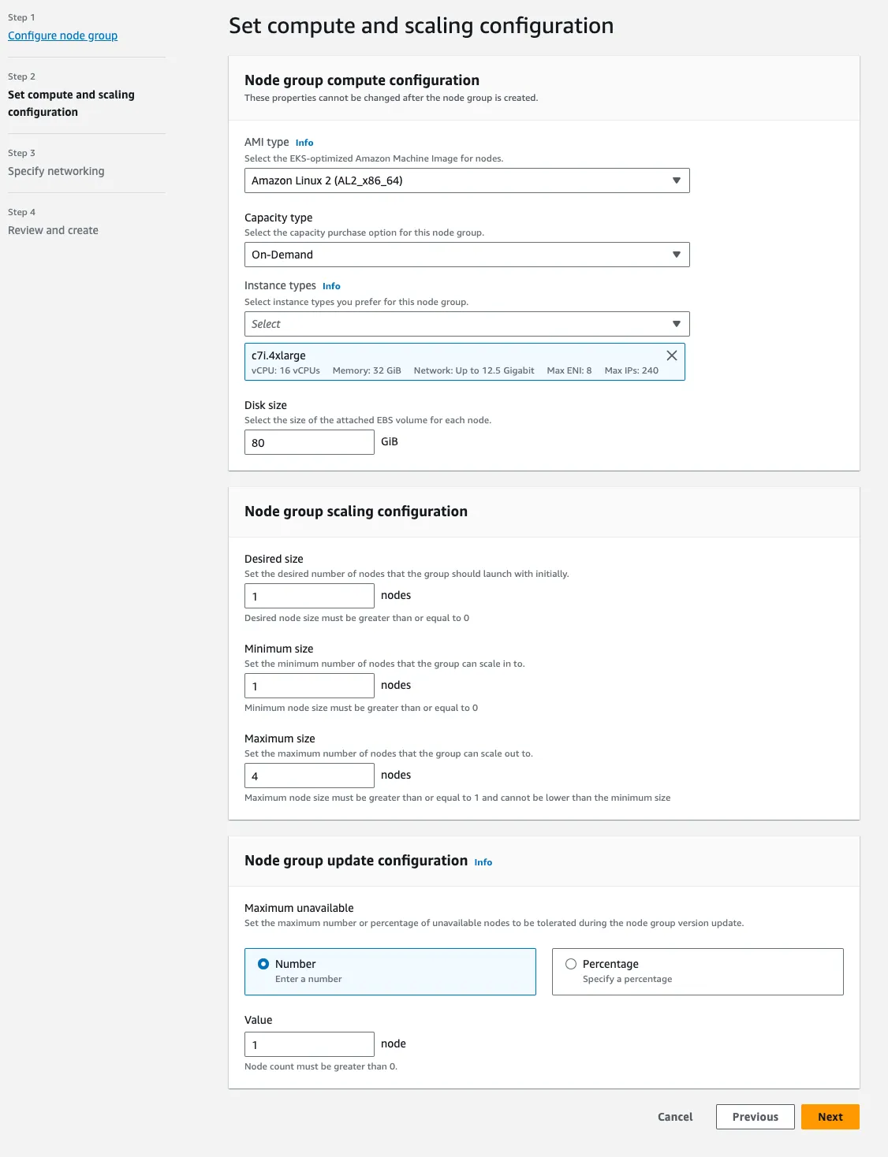Image resolution: width=888 pixels, height=1157 pixels.
Task: Click Info next to AMI type
Action: pos(304,143)
